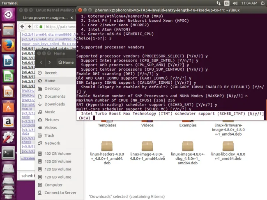Open Ubuntu Dash search in launcher
267x200 pixels.
8,14
